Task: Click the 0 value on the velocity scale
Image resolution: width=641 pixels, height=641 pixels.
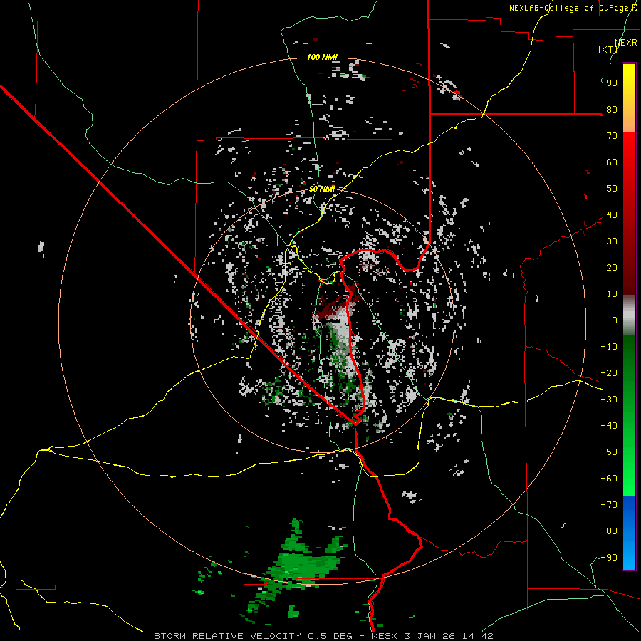Action: [x=615, y=320]
